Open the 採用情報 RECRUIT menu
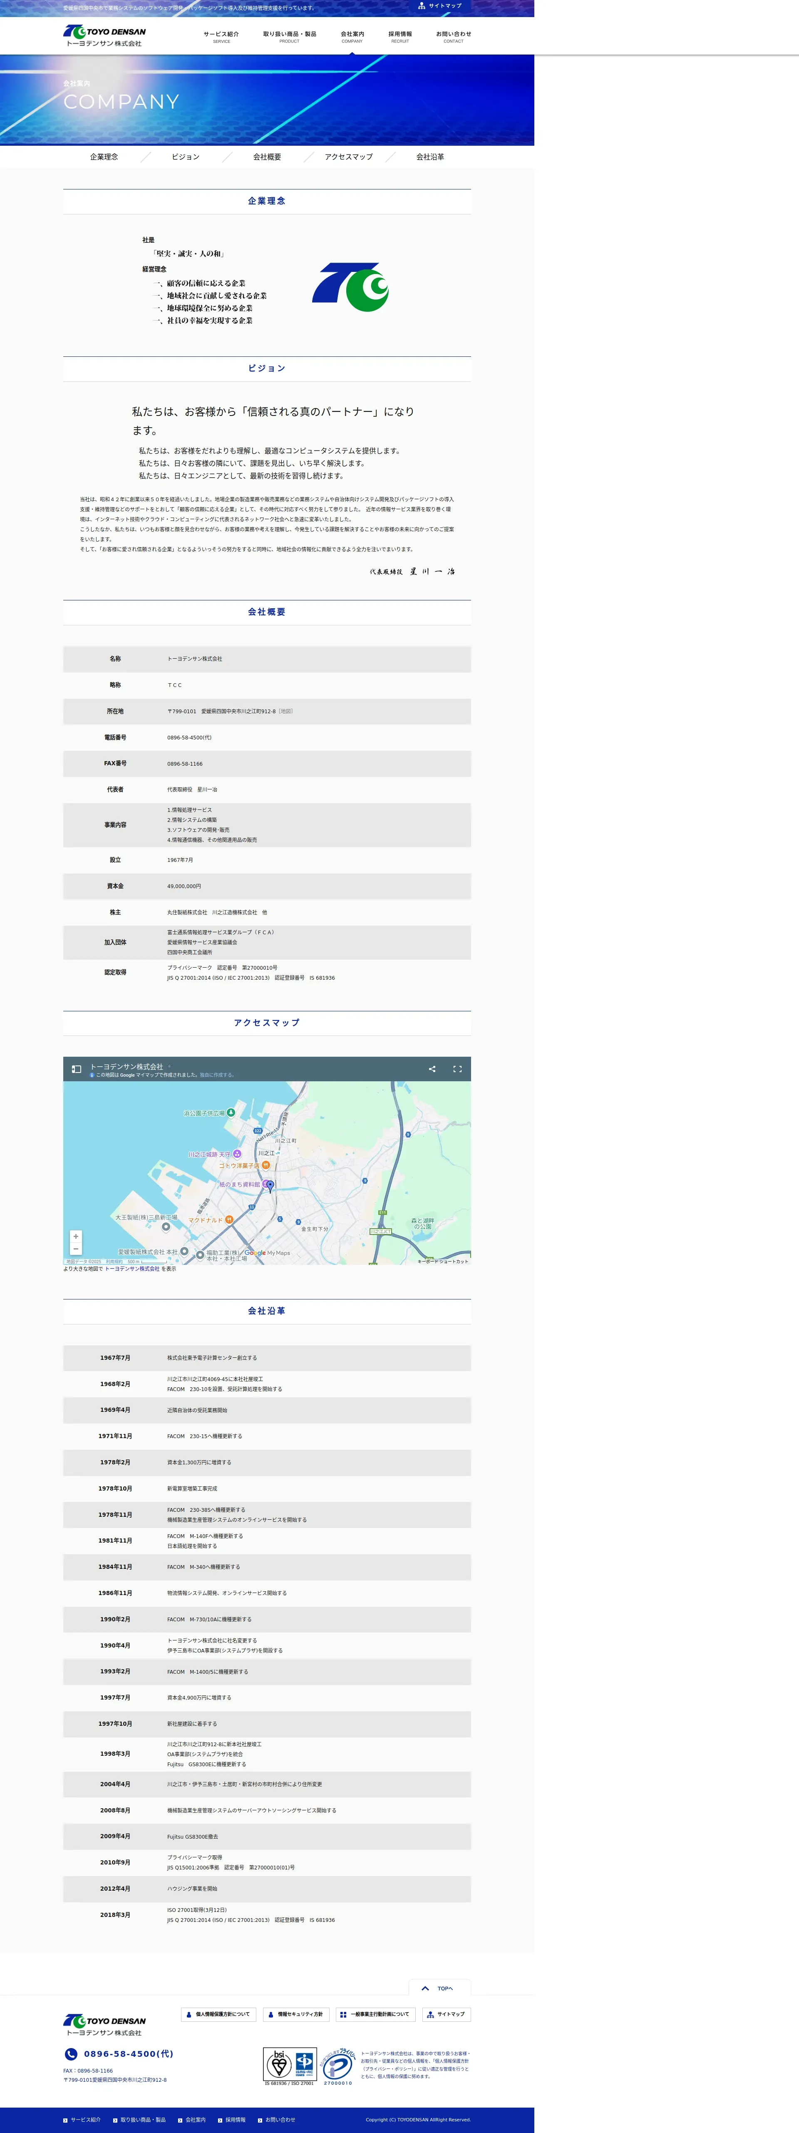The width and height of the screenshot is (799, 2133). [400, 37]
